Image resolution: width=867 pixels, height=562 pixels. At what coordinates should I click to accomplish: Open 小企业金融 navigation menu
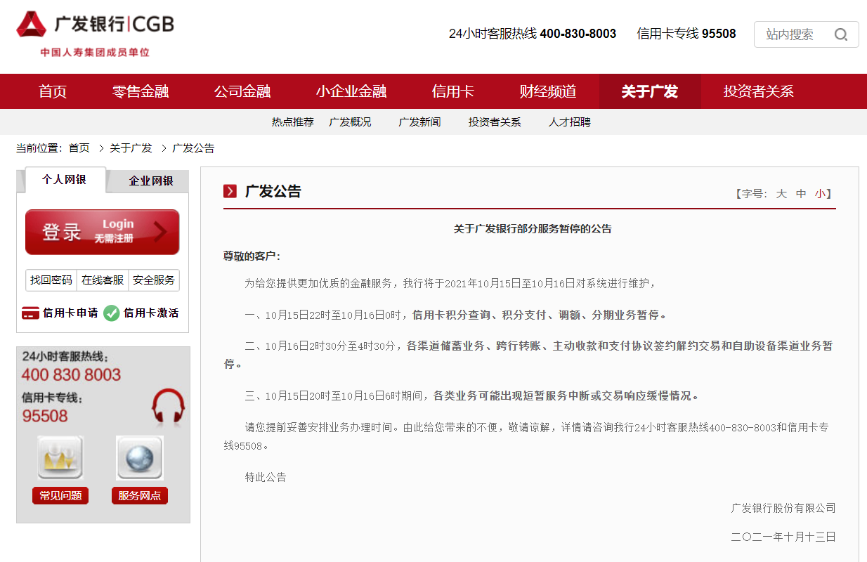pyautogui.click(x=351, y=91)
